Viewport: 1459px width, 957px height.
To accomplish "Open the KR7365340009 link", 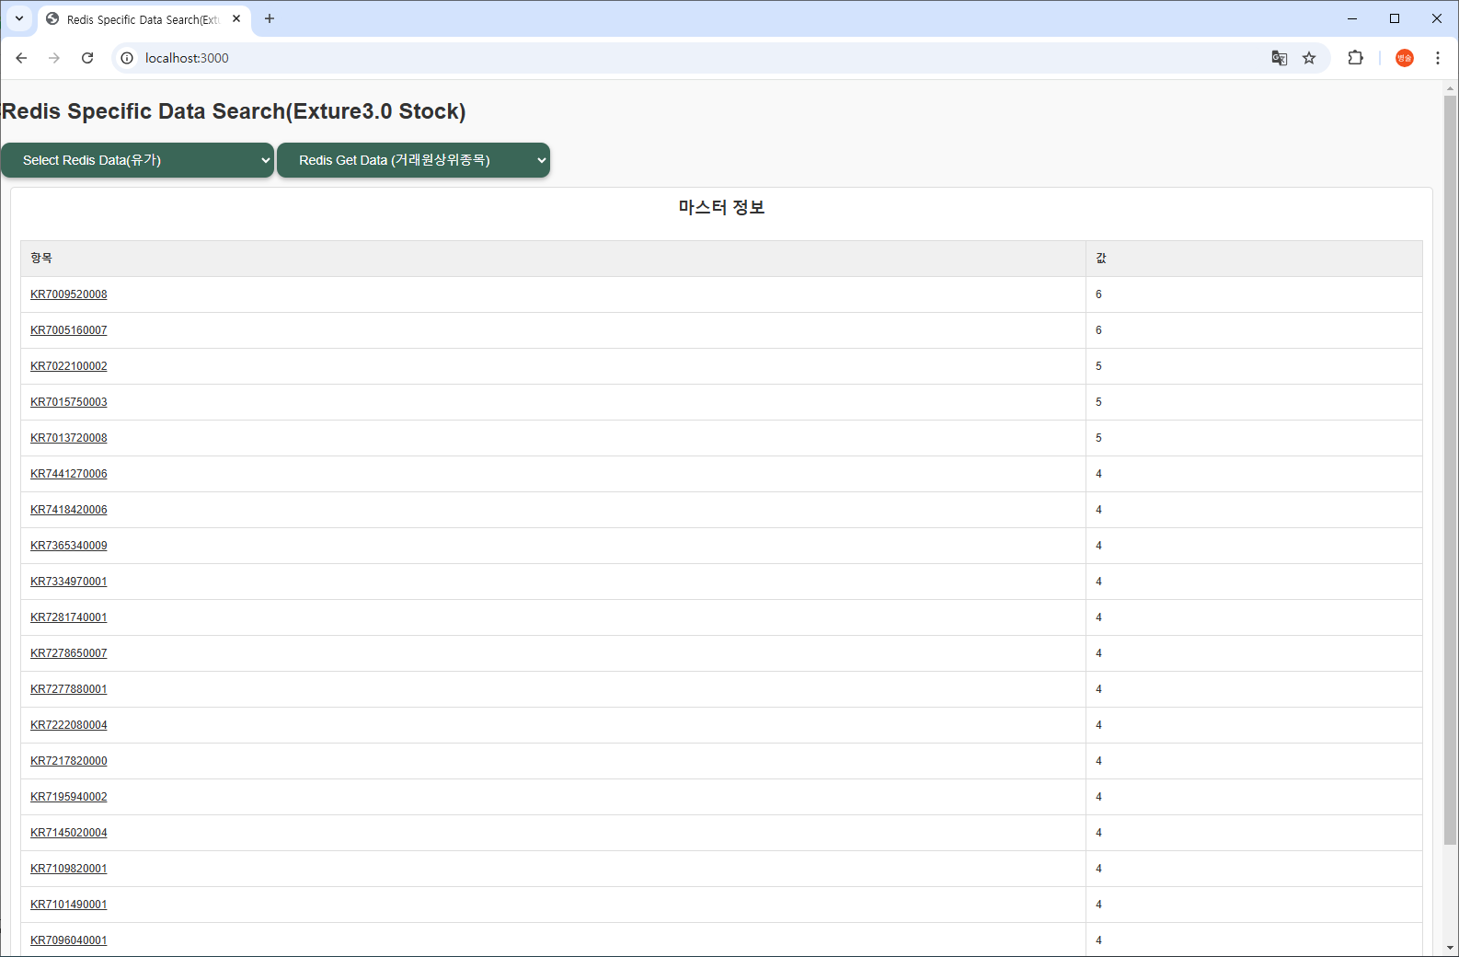I will tap(69, 546).
